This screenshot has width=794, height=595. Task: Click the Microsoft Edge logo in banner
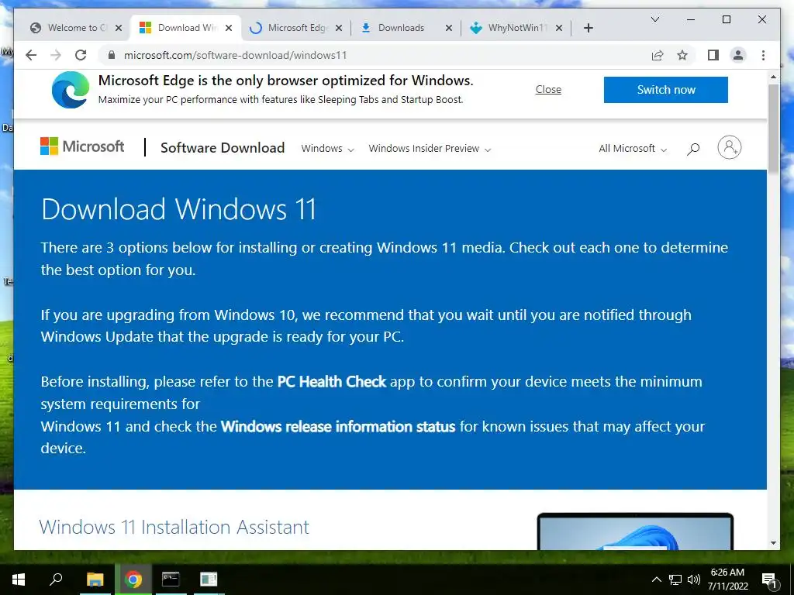[71, 90]
